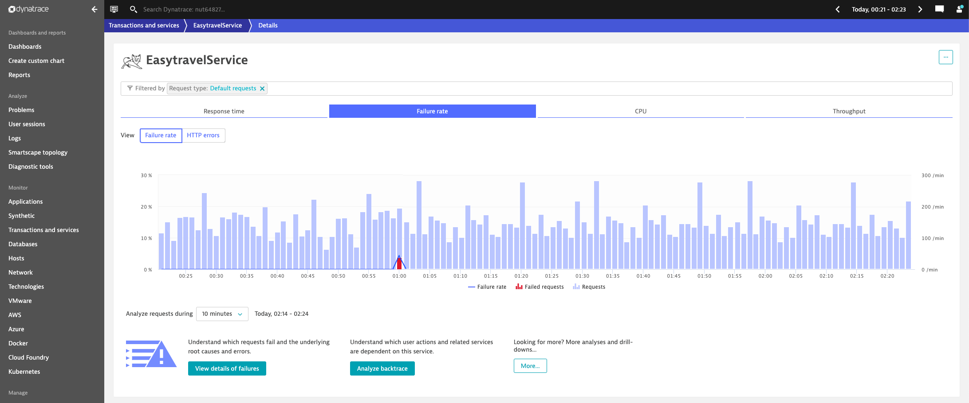Click the Details breadcrumb

[268, 25]
